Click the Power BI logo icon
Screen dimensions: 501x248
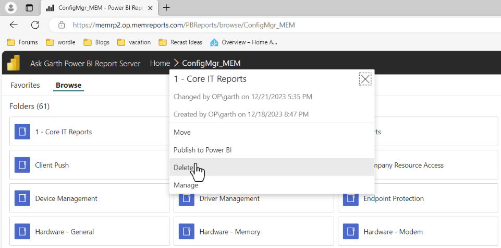(14, 63)
